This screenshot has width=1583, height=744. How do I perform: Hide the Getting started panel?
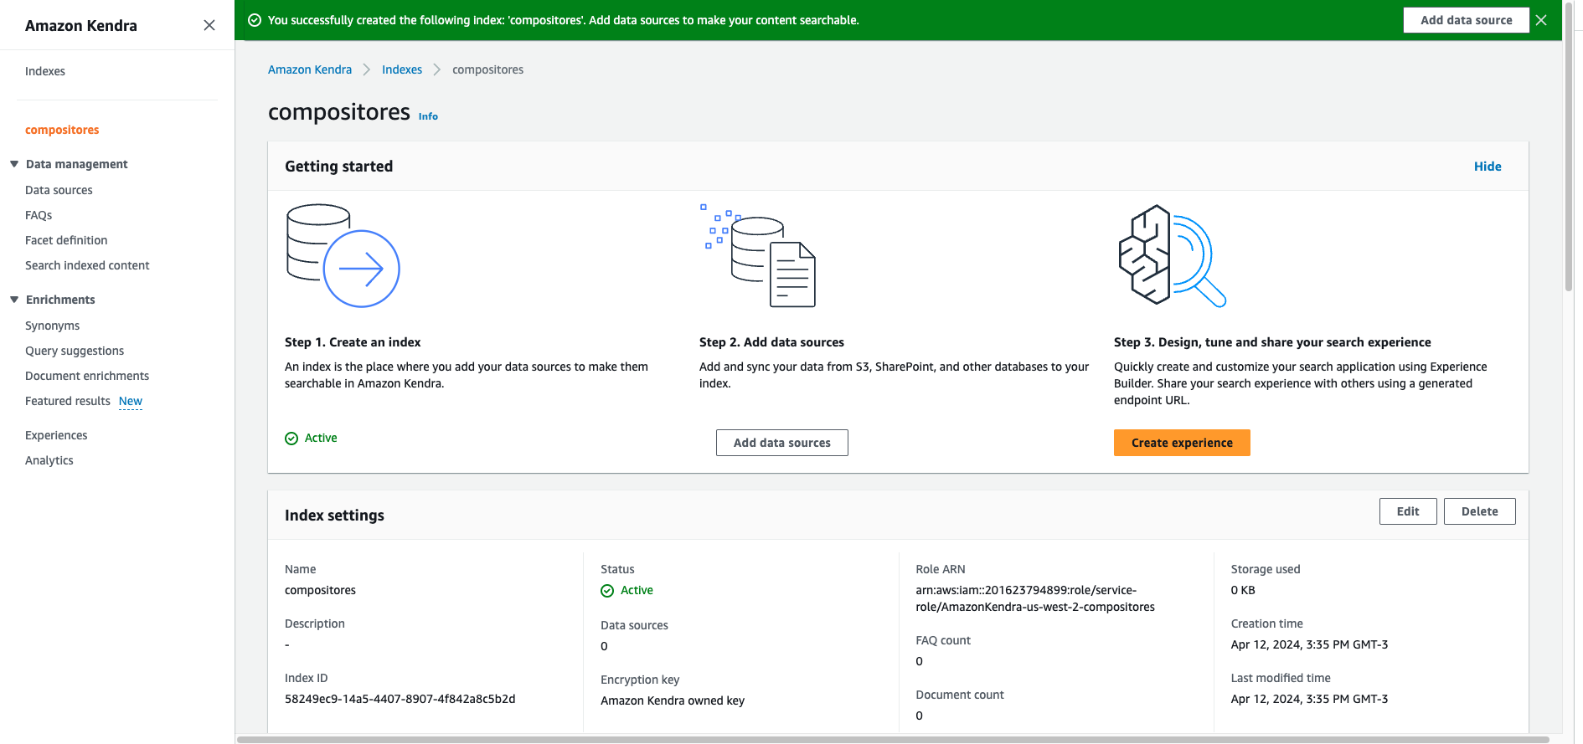[x=1488, y=167]
